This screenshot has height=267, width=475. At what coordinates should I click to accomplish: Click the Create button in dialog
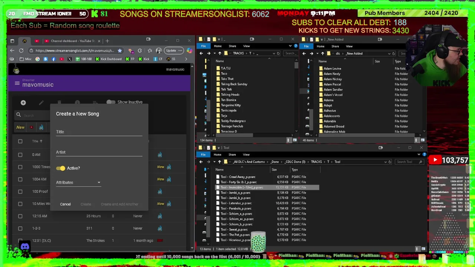click(x=86, y=204)
